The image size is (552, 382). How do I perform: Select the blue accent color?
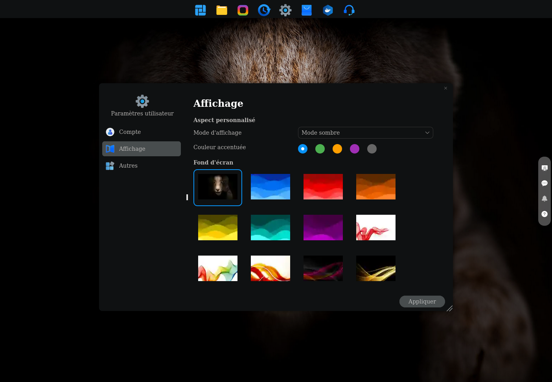[303, 149]
